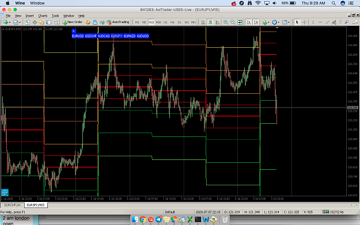Click the USDCHF symbol button on chart

click(90, 36)
